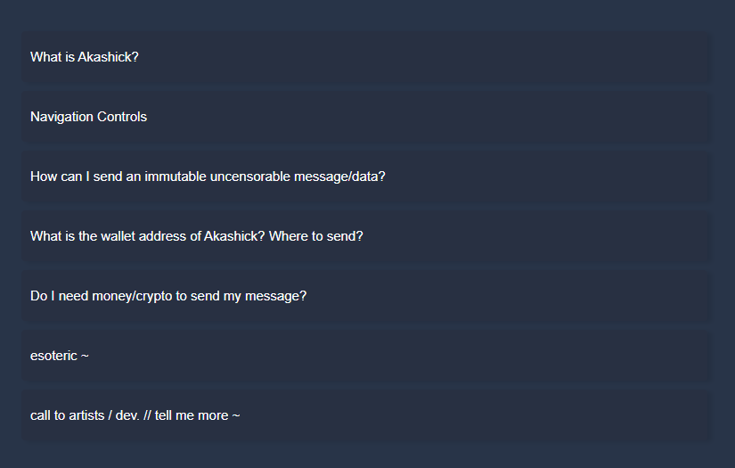Click the immutable uncensorable message question text

click(208, 177)
